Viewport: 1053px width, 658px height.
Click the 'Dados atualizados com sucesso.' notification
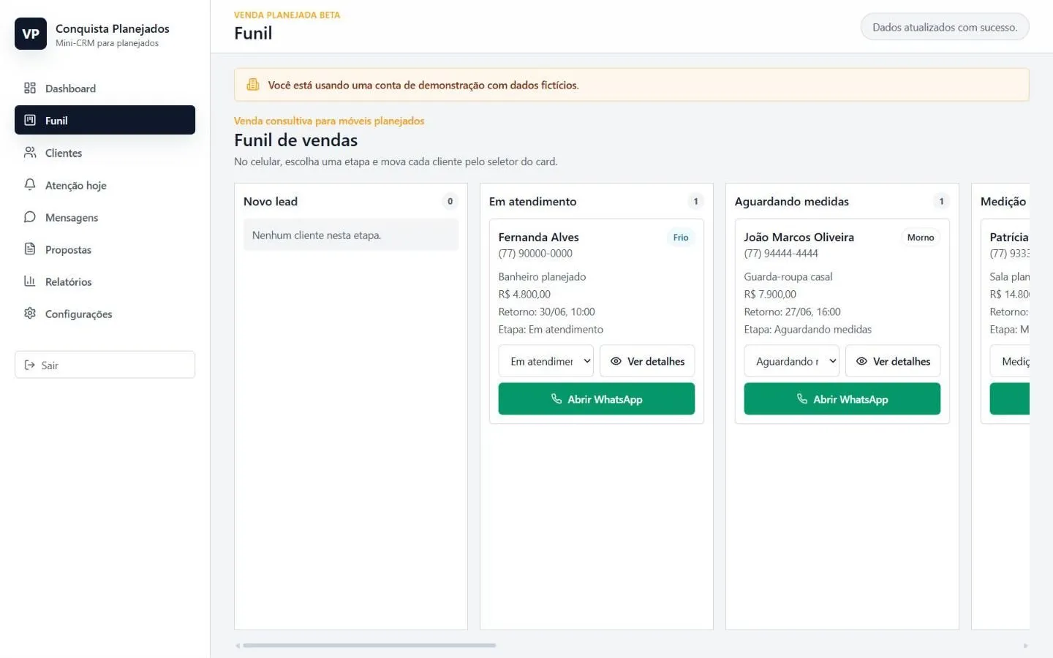[x=945, y=27]
